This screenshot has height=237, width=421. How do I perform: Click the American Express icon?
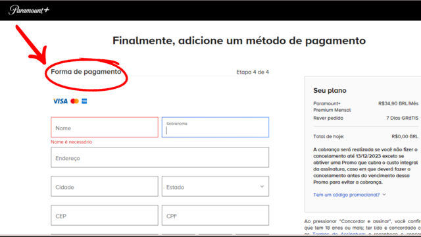point(84,101)
